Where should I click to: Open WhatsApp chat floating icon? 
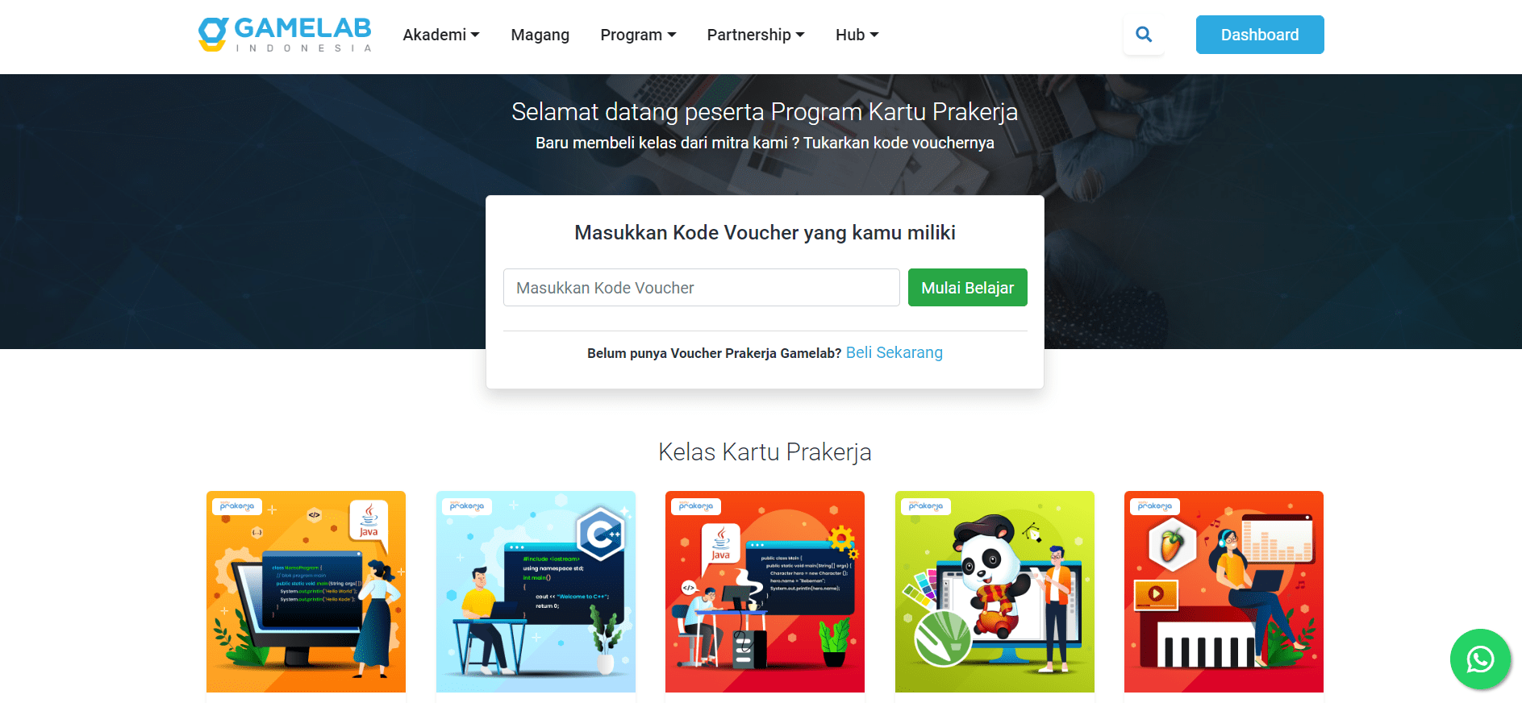[x=1480, y=659]
